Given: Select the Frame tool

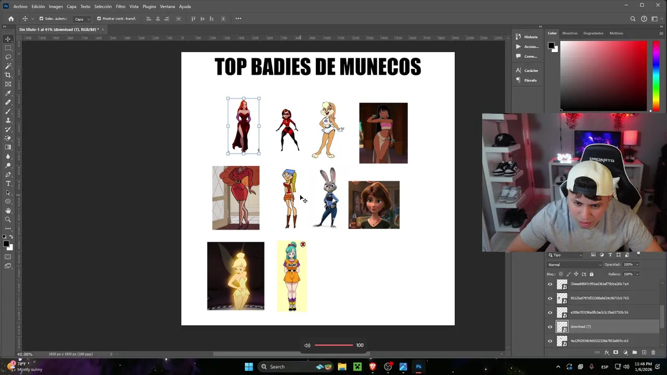Looking at the screenshot, I should [x=8, y=84].
